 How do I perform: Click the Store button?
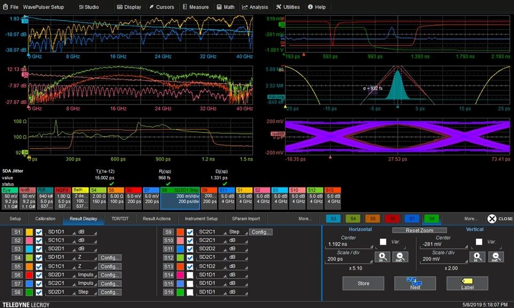pyautogui.click(x=363, y=283)
